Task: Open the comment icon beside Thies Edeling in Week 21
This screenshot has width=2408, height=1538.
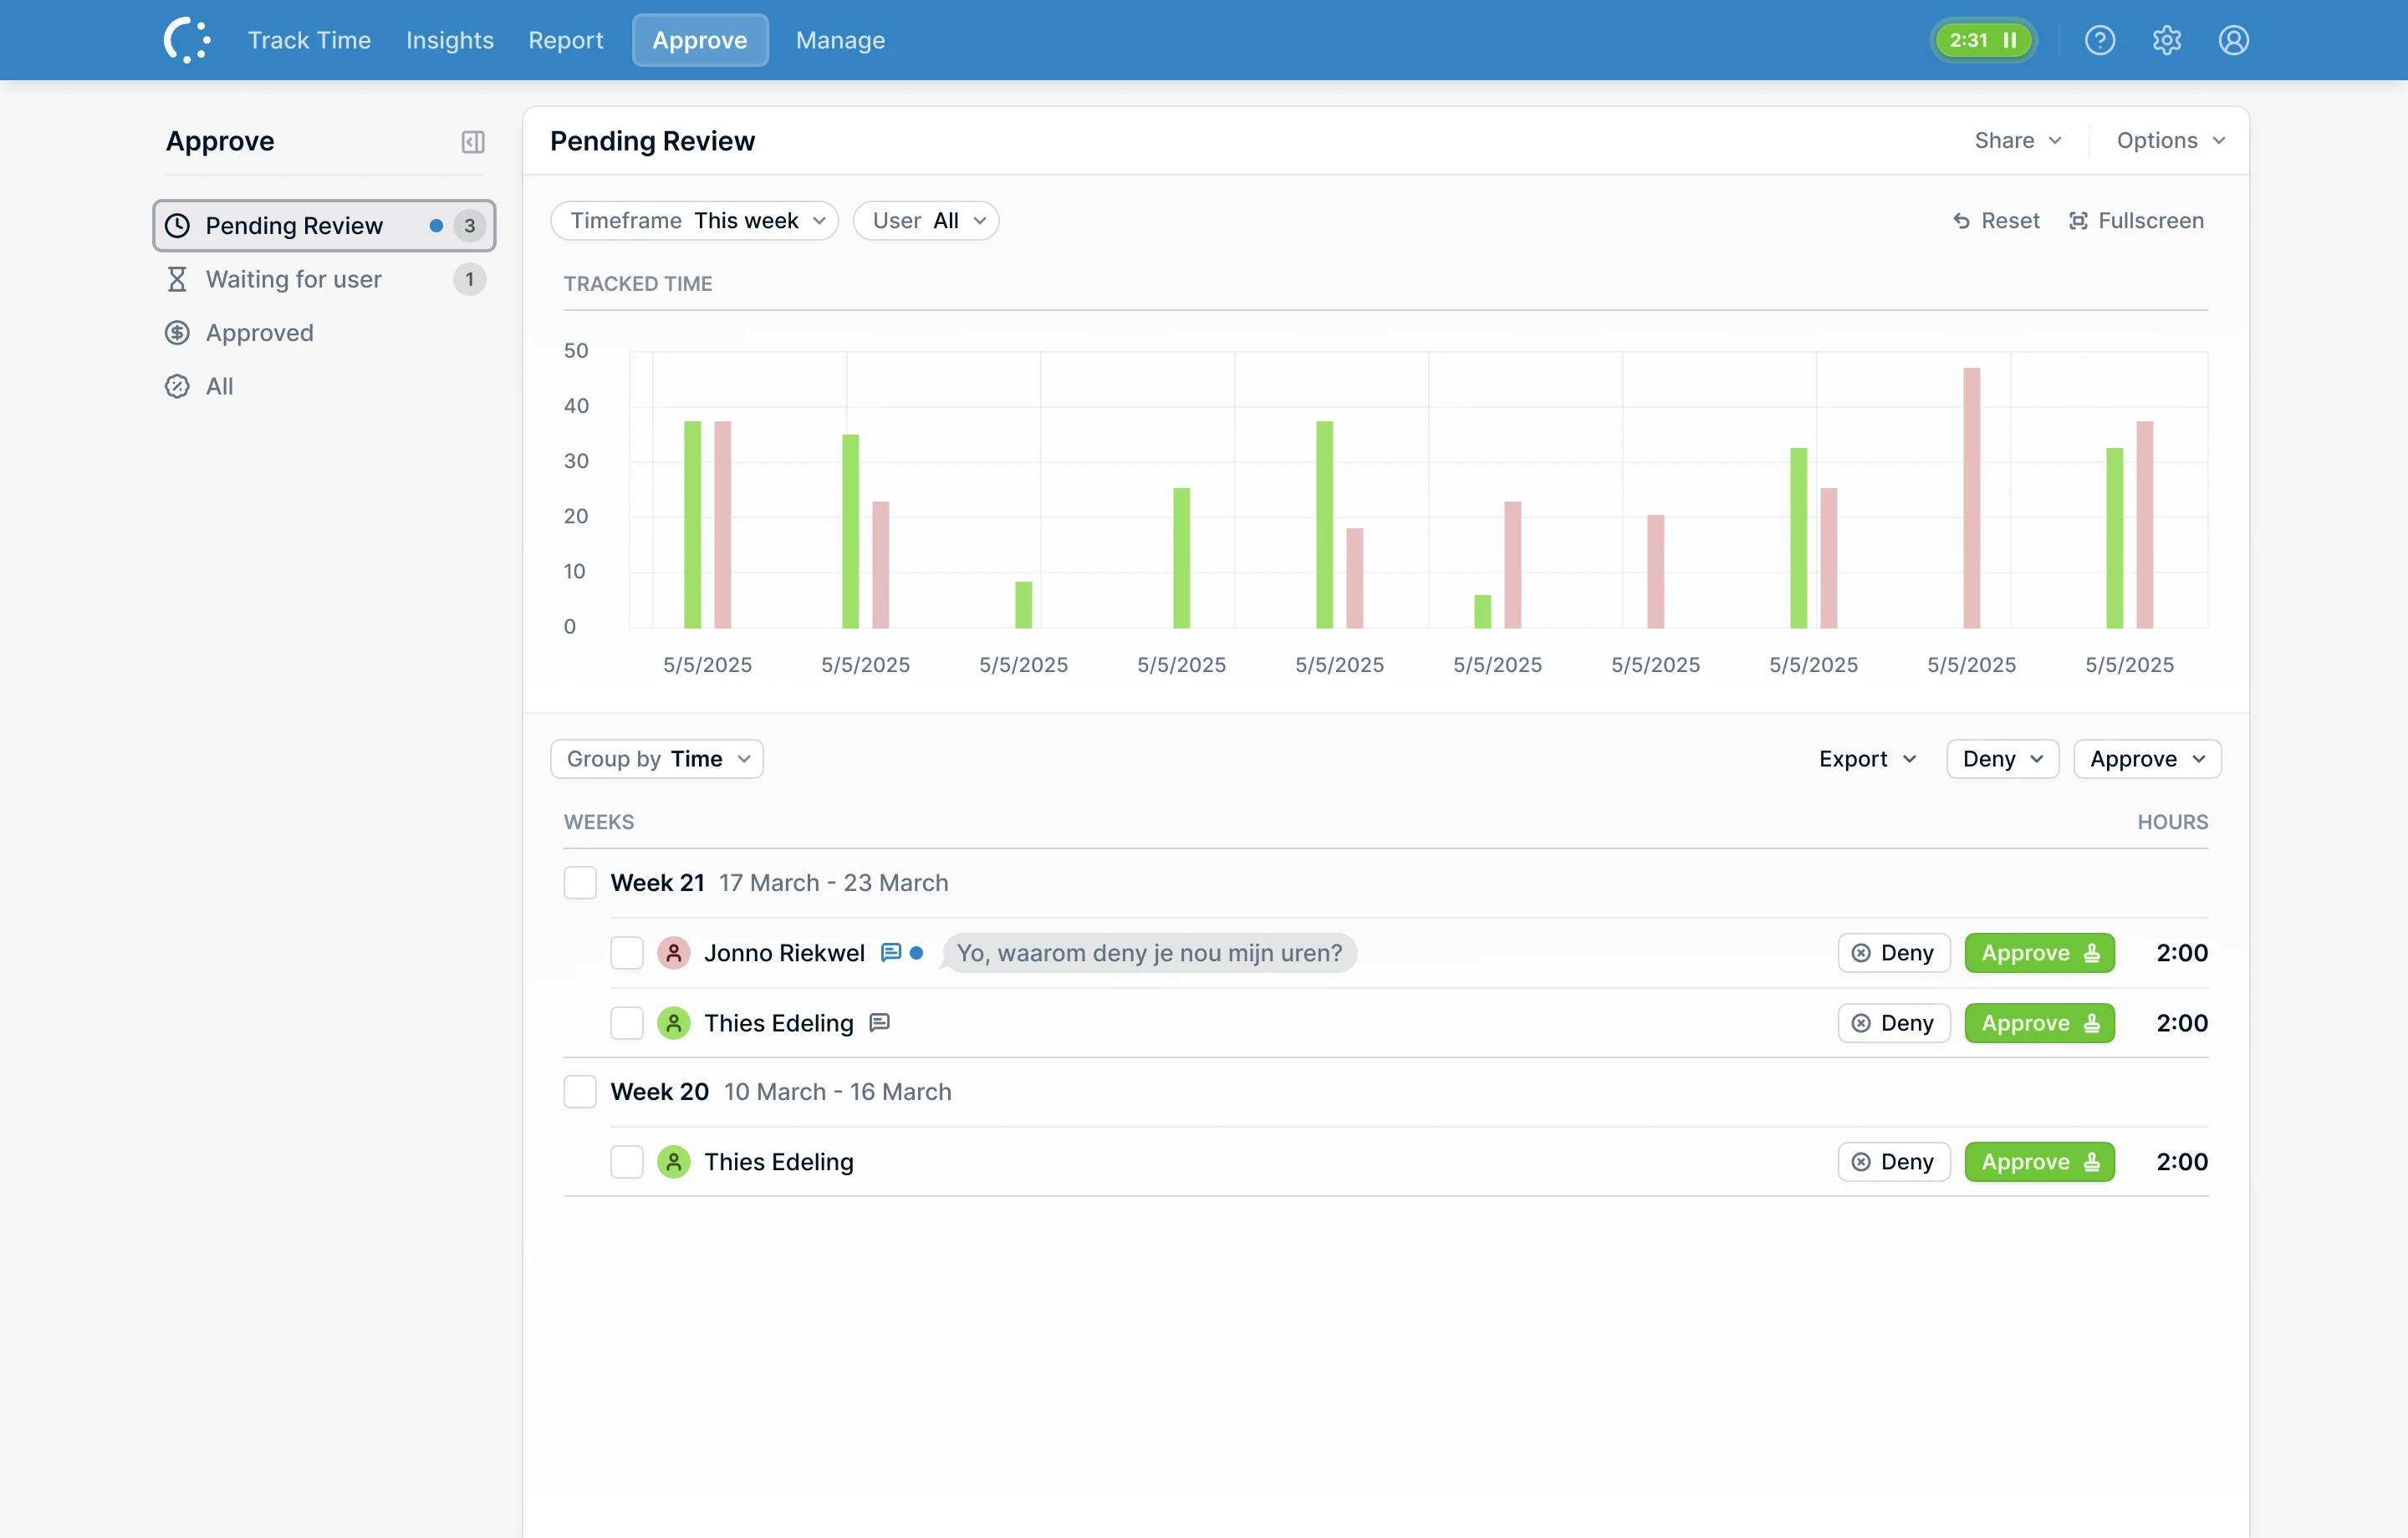Action: [x=879, y=1023]
